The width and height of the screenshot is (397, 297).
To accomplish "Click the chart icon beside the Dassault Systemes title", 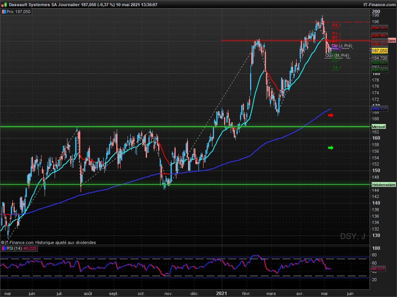I will pyautogui.click(x=4, y=5).
